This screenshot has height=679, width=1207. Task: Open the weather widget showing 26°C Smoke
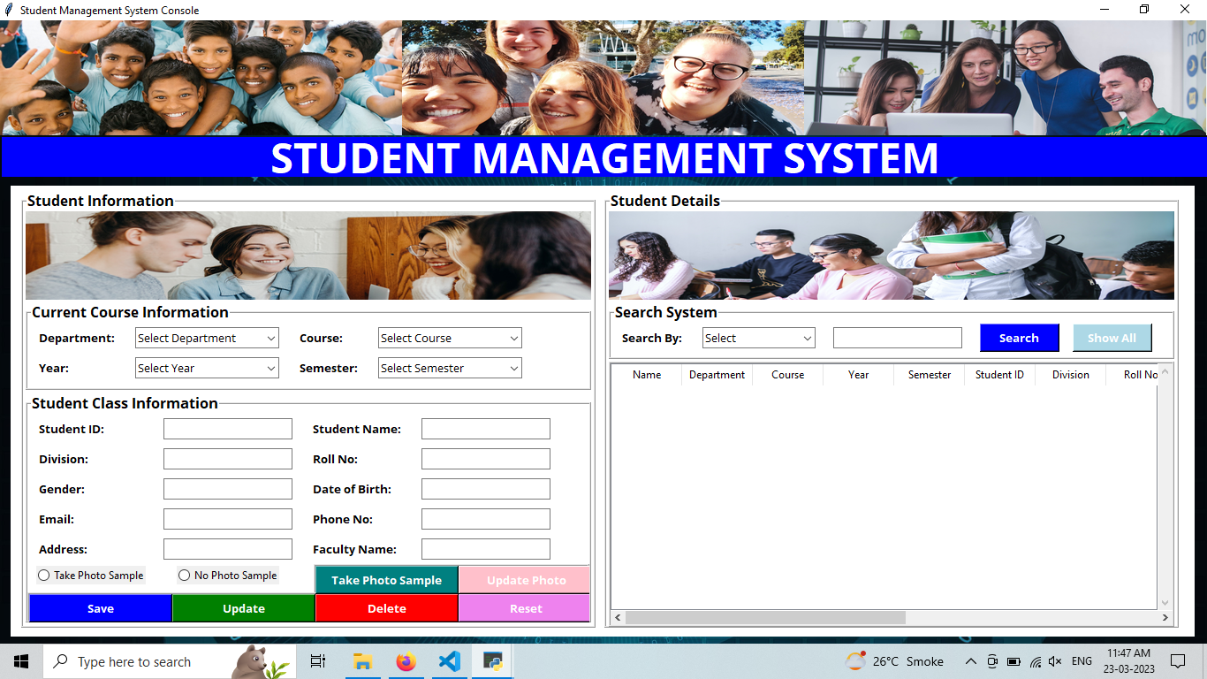tap(894, 661)
